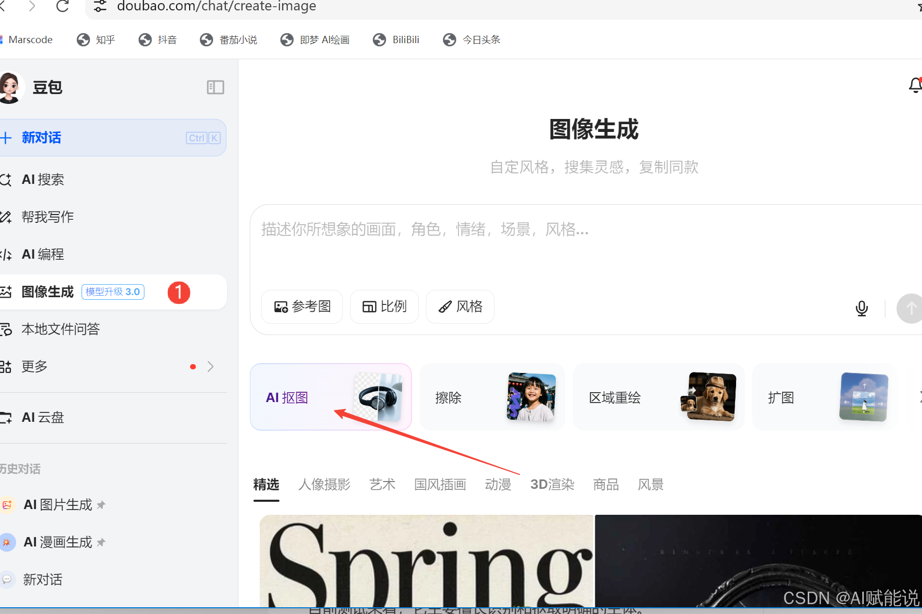Open the 今日头条 bookmark
The image size is (922, 614).
pyautogui.click(x=472, y=39)
